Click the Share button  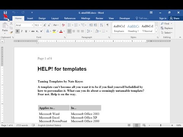pos(175,18)
